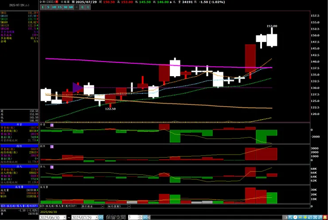Click the arrow cursor tool icon
The width and height of the screenshot is (328, 220).
click(291, 217)
